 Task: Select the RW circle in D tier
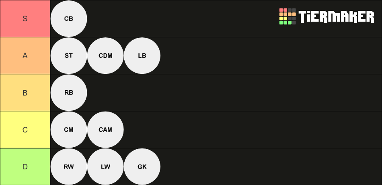(x=69, y=167)
